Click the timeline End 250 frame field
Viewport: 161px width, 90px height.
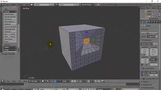60,89
